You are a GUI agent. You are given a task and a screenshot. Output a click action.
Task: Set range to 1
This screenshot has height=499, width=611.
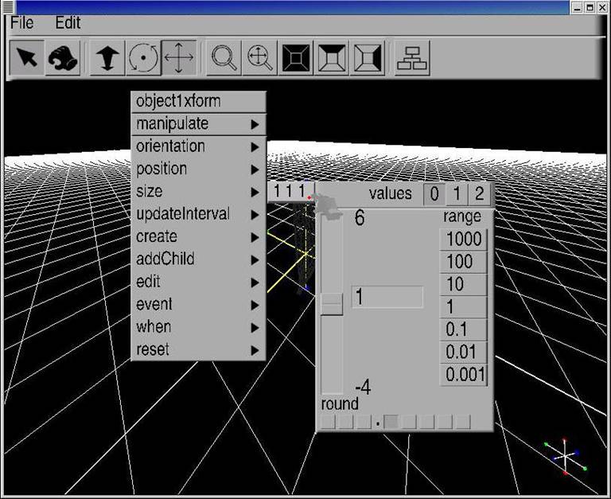click(463, 307)
